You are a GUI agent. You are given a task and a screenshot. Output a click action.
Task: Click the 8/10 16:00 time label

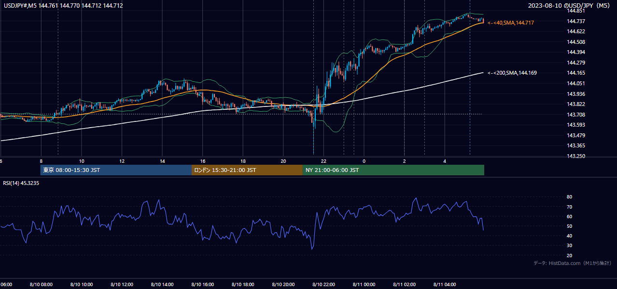click(203, 284)
